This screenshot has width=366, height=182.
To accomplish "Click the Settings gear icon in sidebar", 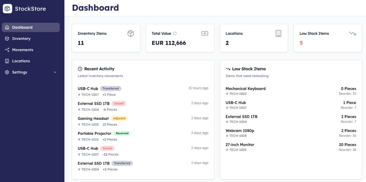I will point(7,72).
